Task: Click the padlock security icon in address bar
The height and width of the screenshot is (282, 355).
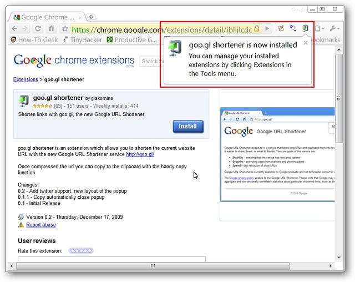Action: (x=256, y=28)
